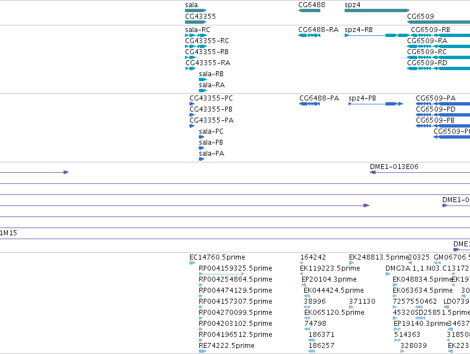Click RP004157307.5prime EST glyph
This screenshot has height=354, width=470.
click(201, 307)
